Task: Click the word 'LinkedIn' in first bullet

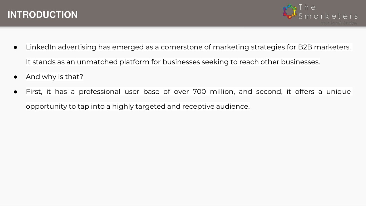Action: [x=41, y=47]
